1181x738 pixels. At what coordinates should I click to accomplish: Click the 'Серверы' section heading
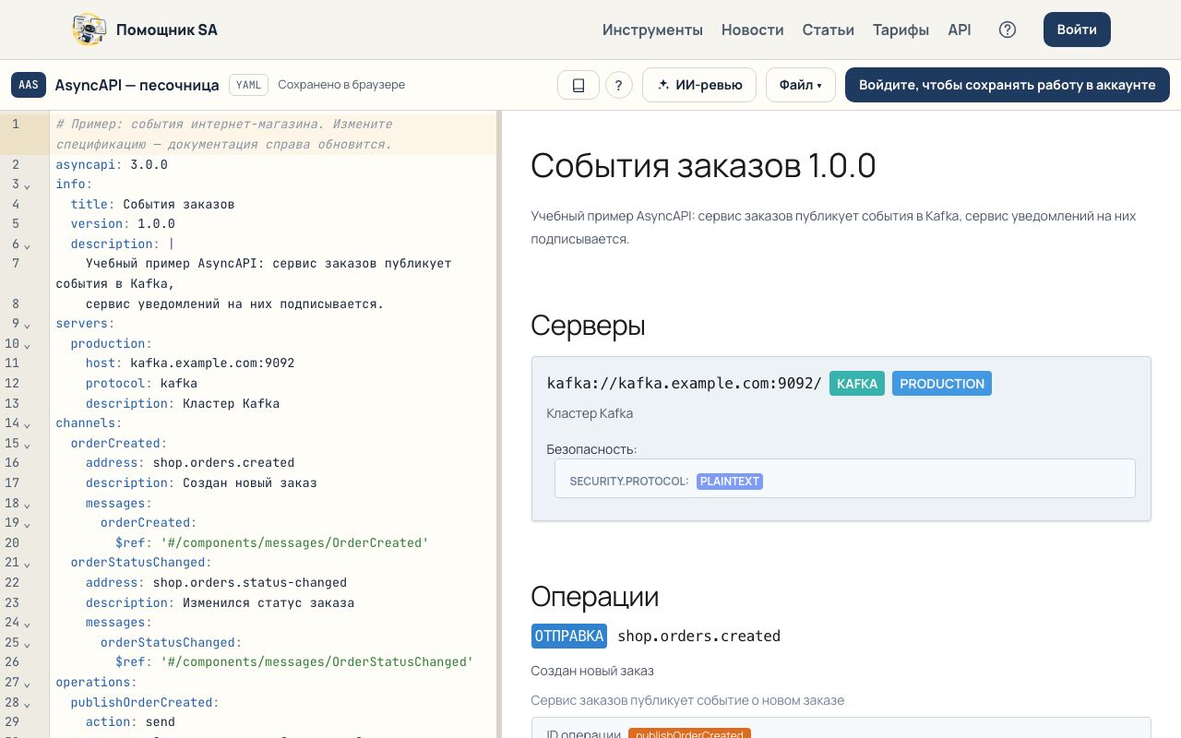point(588,325)
